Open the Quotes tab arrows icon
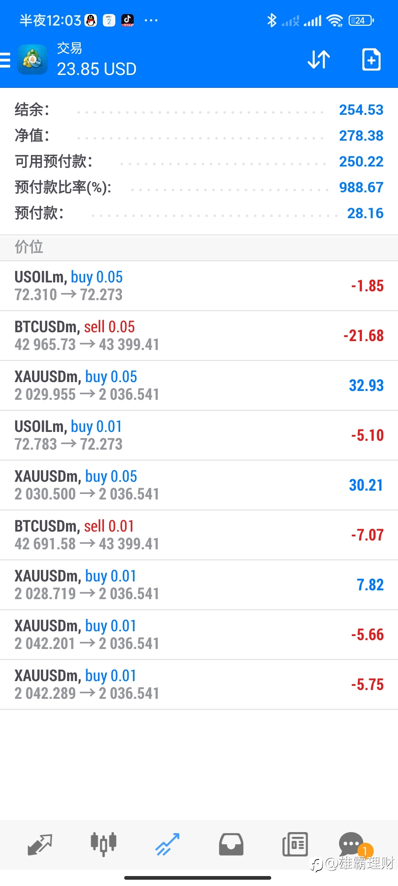 click(40, 844)
